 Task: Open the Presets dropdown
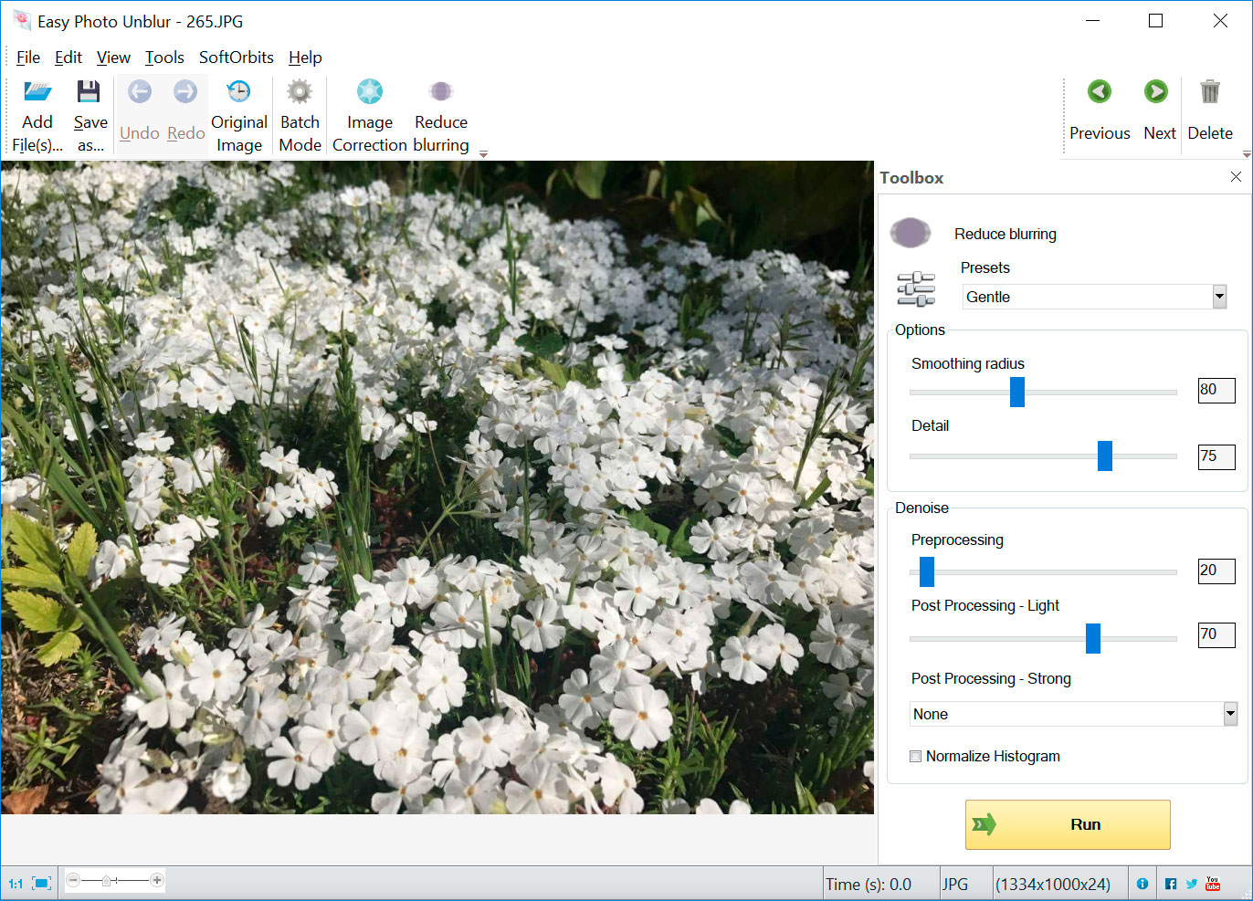point(1219,297)
